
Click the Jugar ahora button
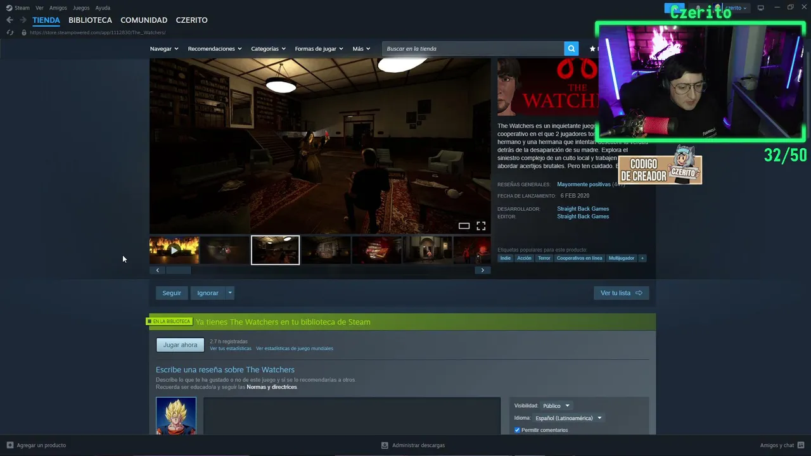(181, 345)
